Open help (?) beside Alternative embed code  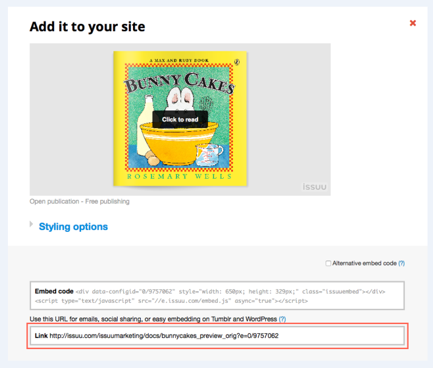click(x=401, y=264)
